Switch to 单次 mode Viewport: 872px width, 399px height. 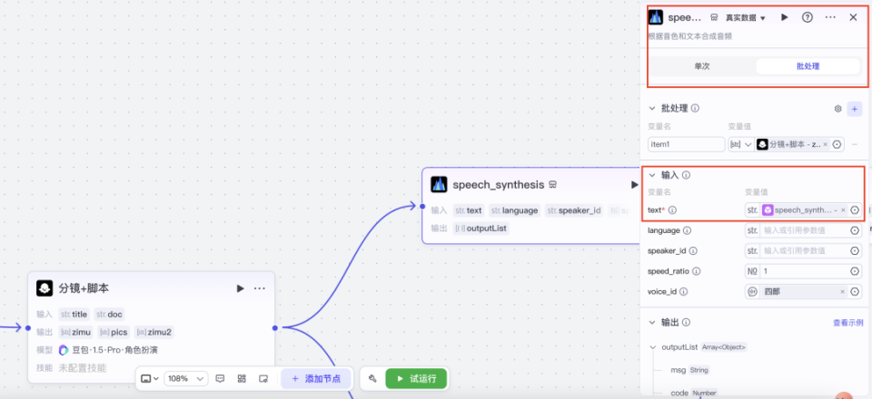point(702,66)
